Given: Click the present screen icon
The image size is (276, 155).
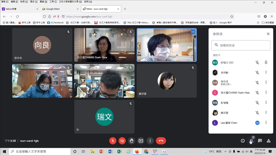Looking at the screenshot, I should tap(141, 141).
